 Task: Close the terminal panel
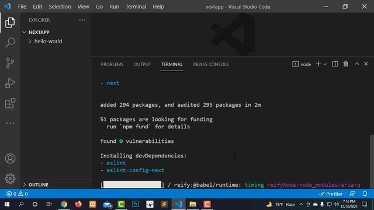coord(366,64)
